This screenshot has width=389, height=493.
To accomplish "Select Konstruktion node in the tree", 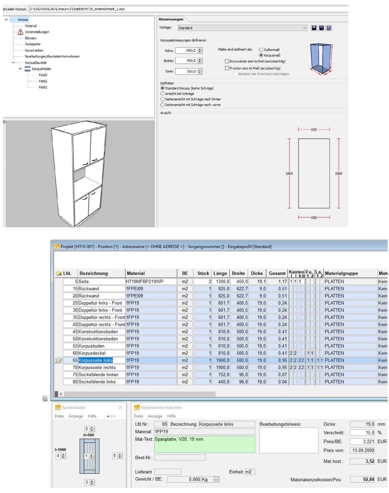I will (34, 50).
